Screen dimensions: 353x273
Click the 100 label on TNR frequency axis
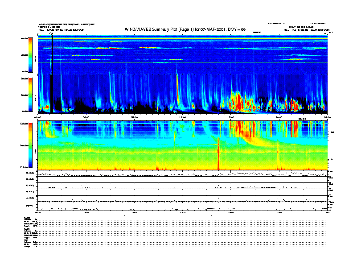pyautogui.click(x=332, y=132)
